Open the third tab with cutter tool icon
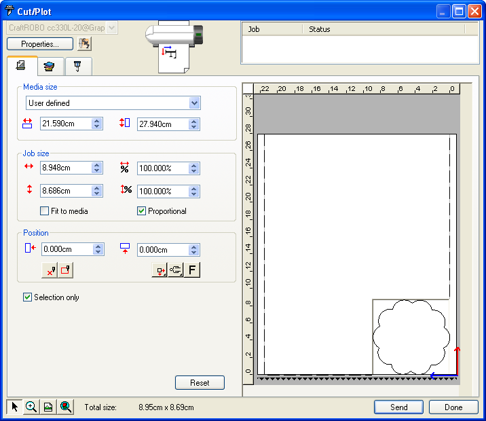The height and width of the screenshot is (421, 486). click(x=78, y=66)
